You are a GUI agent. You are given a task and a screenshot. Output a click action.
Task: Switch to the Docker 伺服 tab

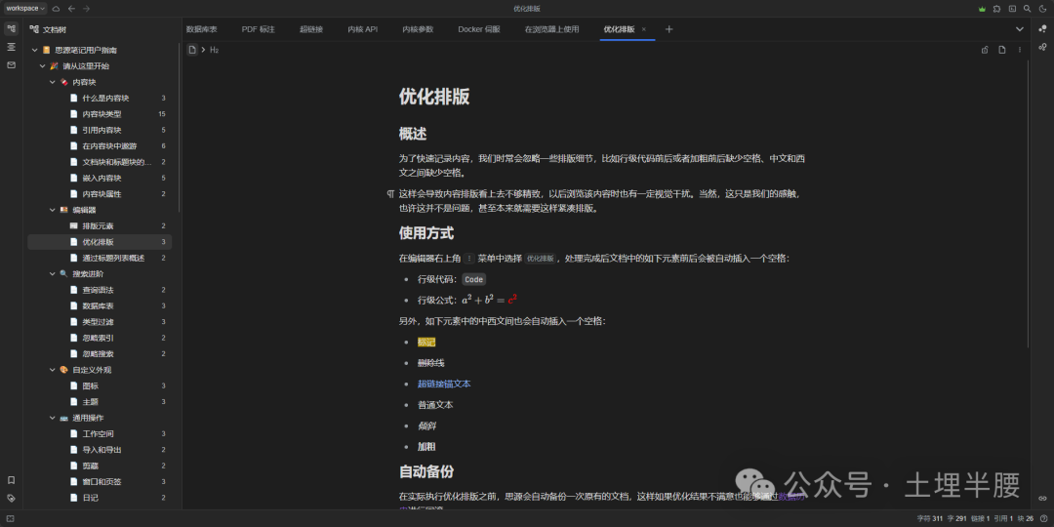tap(479, 29)
